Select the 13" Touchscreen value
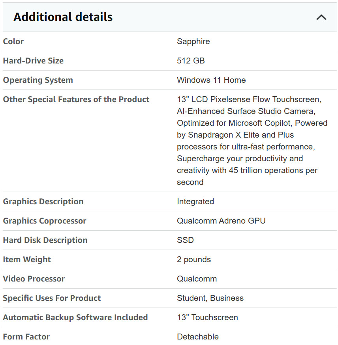This screenshot has width=338, height=345. [207, 317]
